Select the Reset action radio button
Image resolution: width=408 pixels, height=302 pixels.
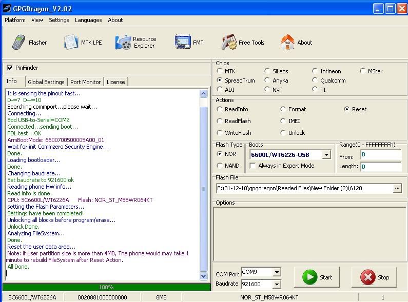346,109
